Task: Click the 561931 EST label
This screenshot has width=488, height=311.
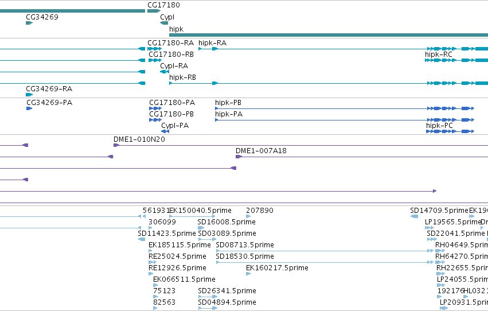Action: [156, 211]
